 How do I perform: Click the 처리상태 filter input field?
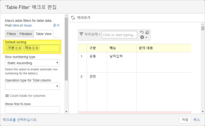coord(119,35)
